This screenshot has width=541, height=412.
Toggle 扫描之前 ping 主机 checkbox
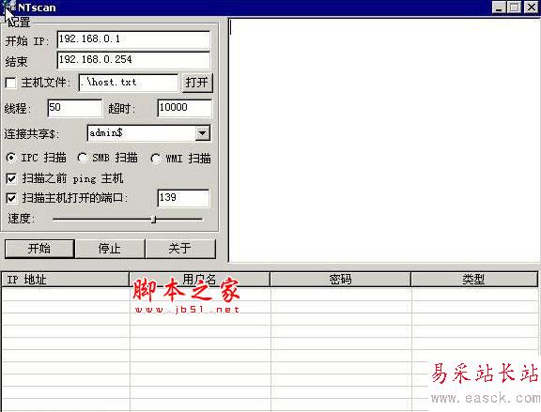(11, 178)
